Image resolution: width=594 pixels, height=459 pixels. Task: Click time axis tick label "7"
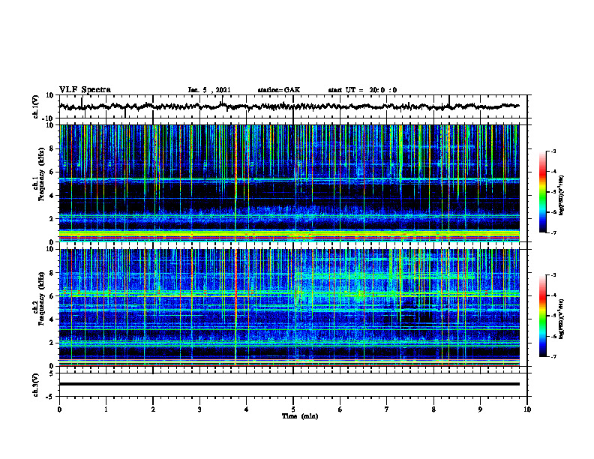[x=387, y=409]
